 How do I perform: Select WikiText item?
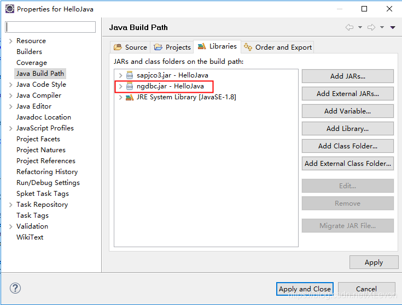[x=30, y=237]
